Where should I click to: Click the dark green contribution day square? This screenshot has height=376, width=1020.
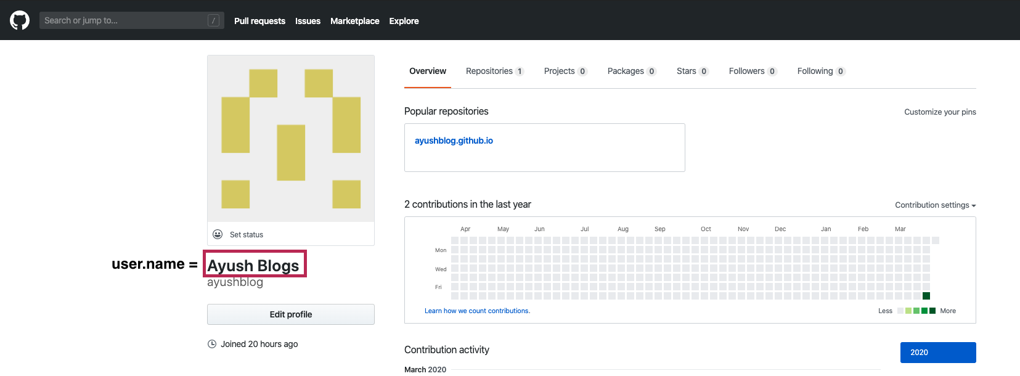coord(926,296)
